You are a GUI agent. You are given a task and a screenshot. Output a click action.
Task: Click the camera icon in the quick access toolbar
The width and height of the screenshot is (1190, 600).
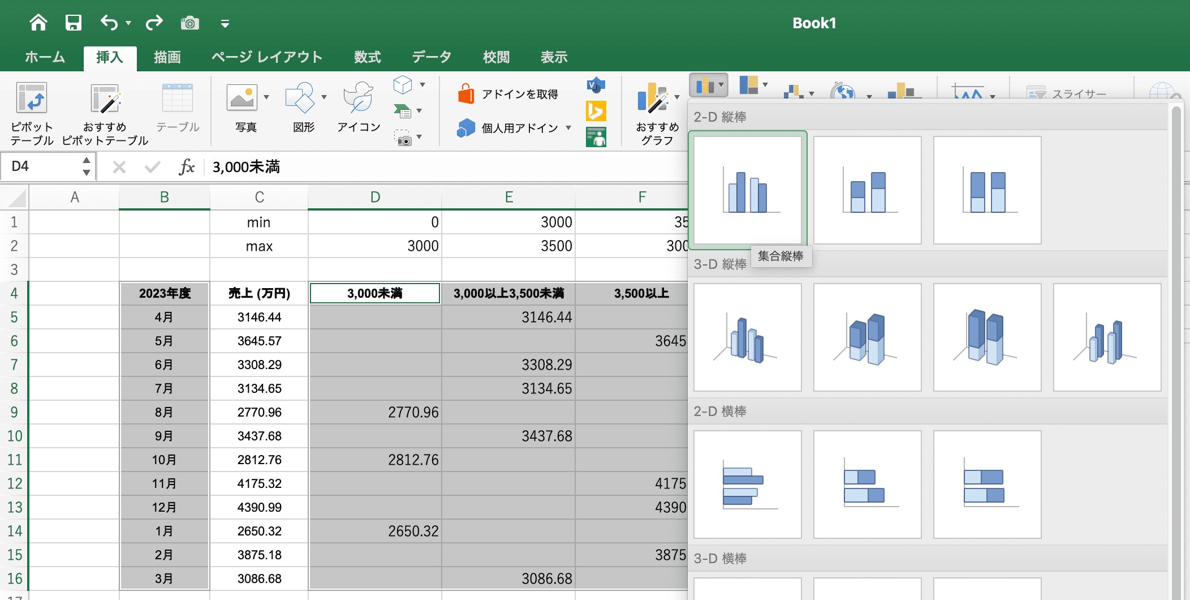(190, 23)
